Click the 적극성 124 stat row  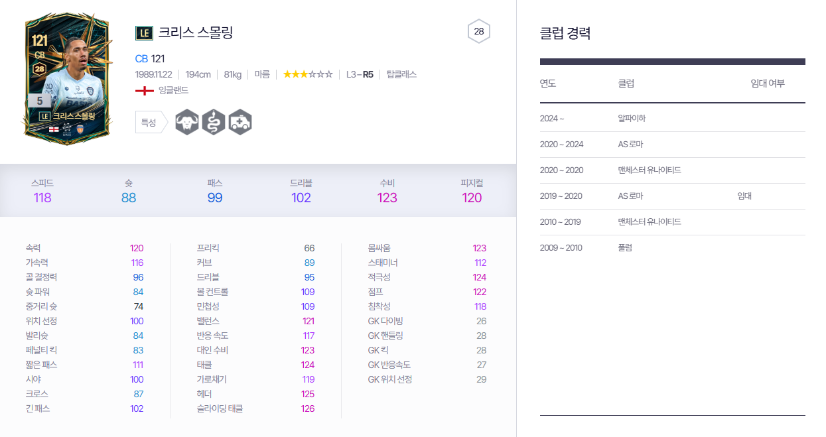coord(427,277)
